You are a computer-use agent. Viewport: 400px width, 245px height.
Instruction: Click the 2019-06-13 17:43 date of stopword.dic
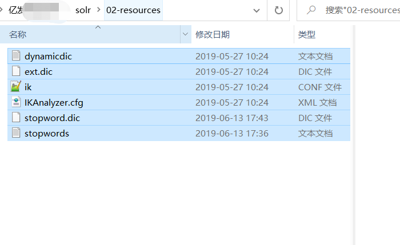[x=232, y=118]
